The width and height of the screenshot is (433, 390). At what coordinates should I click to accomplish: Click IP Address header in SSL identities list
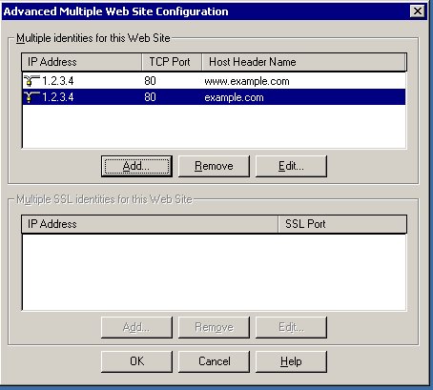[x=150, y=224]
